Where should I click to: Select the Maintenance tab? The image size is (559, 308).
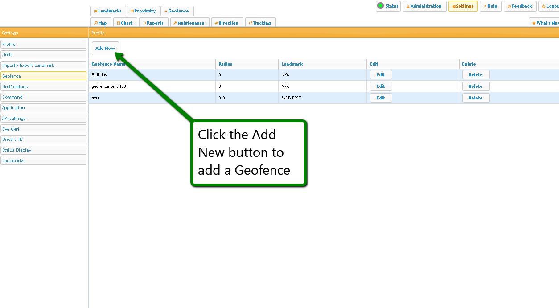coord(189,23)
